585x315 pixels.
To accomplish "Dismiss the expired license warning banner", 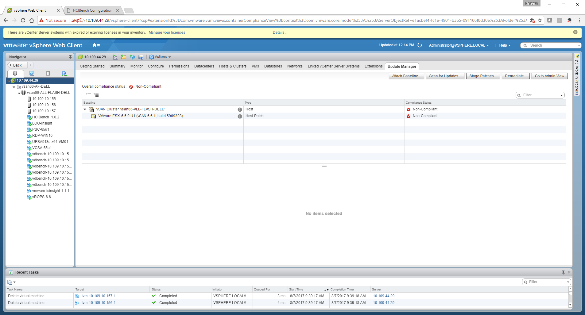I will pyautogui.click(x=575, y=32).
